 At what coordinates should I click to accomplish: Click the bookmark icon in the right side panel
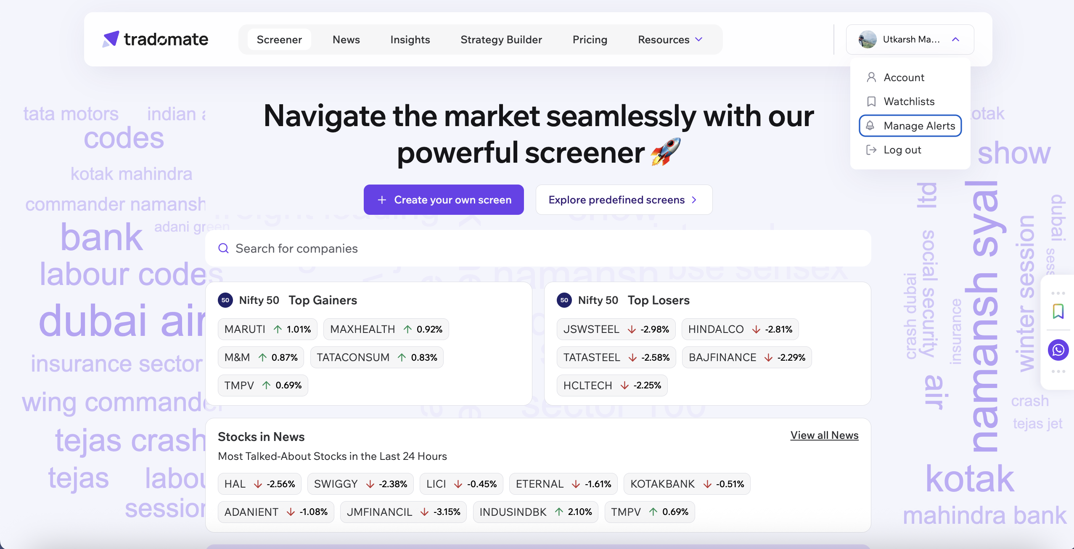pos(1058,311)
